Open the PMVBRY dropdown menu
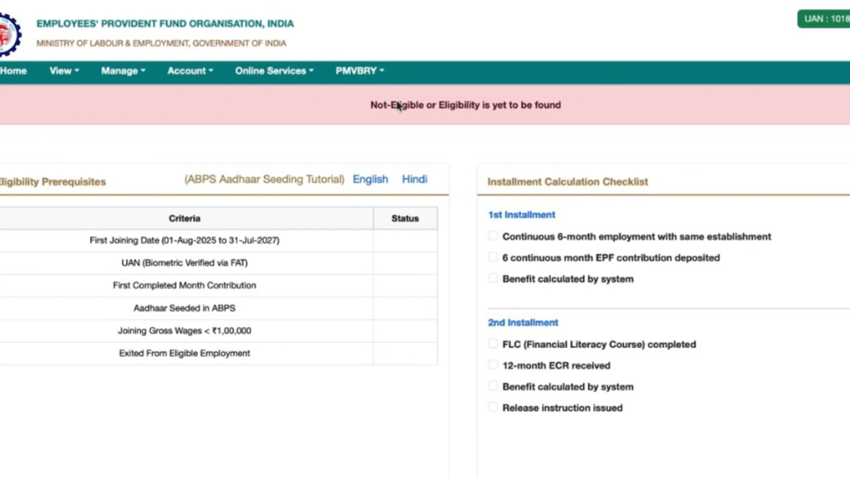Screen dimensions: 850x478 pos(359,71)
